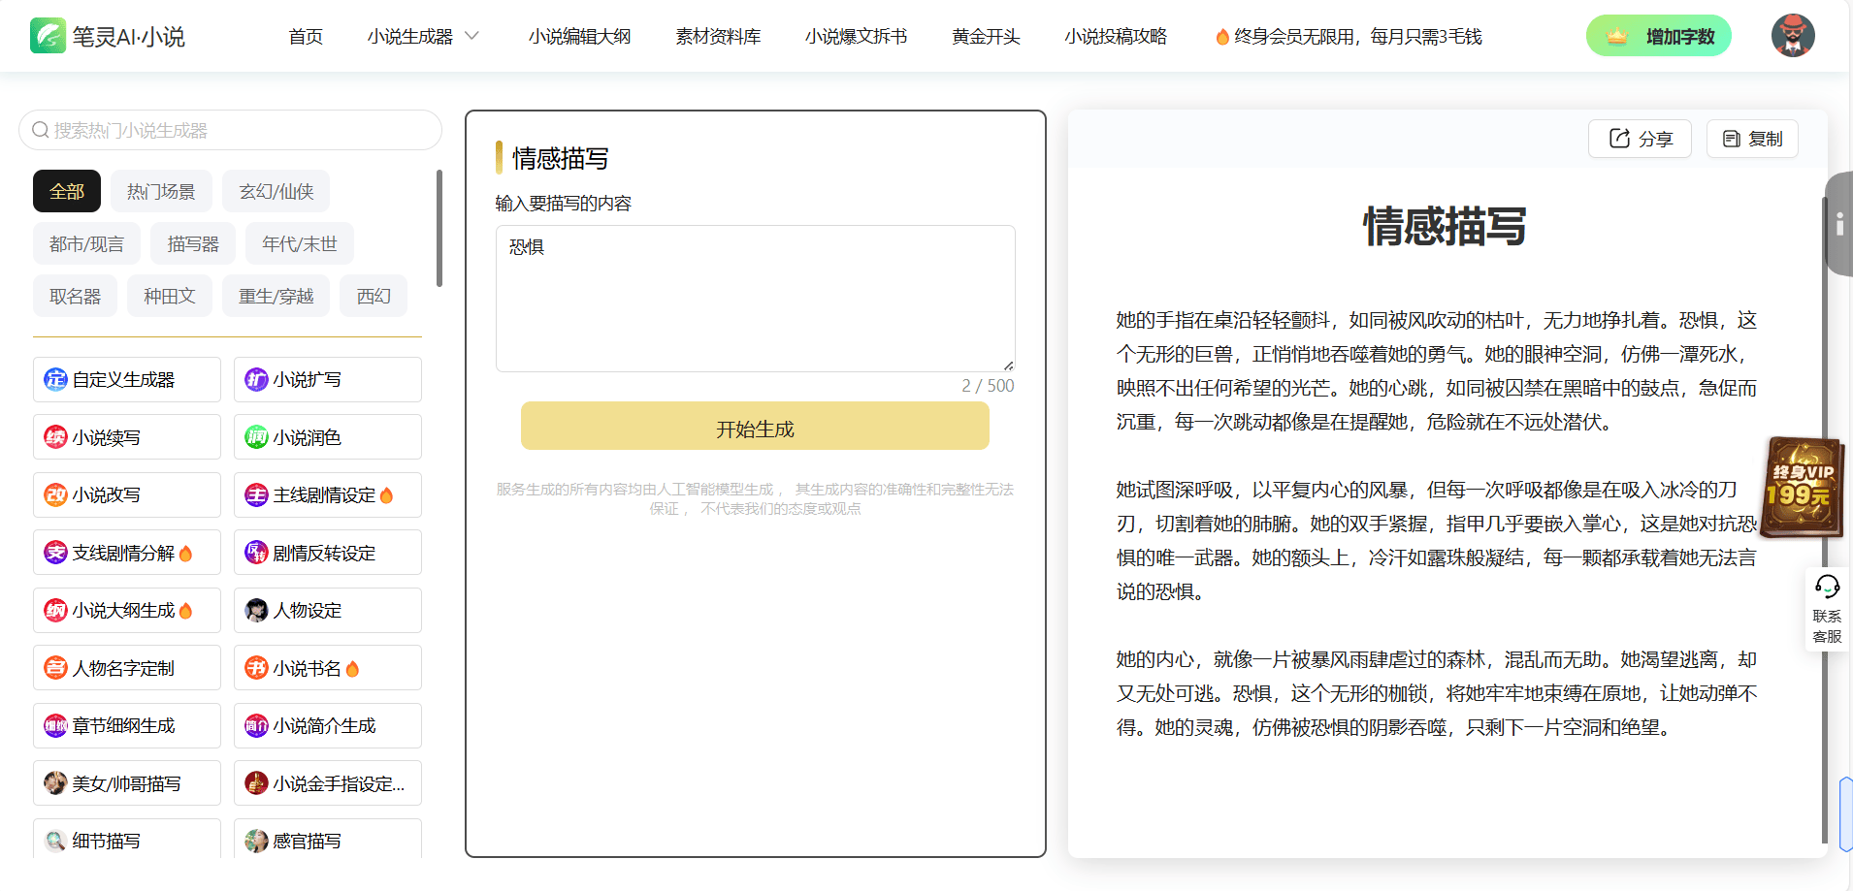The image size is (1853, 891).
Task: Open 黄金开头 nav item
Action: pyautogui.click(x=986, y=36)
